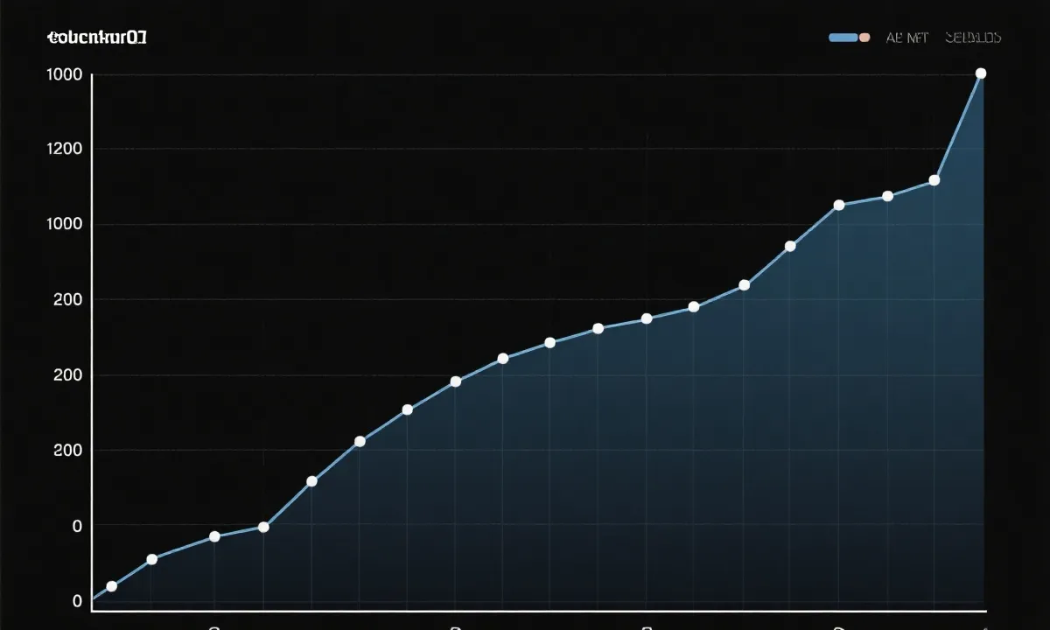1050x630 pixels.
Task: Click the topmost y-axis label '1000'
Action: tap(66, 74)
